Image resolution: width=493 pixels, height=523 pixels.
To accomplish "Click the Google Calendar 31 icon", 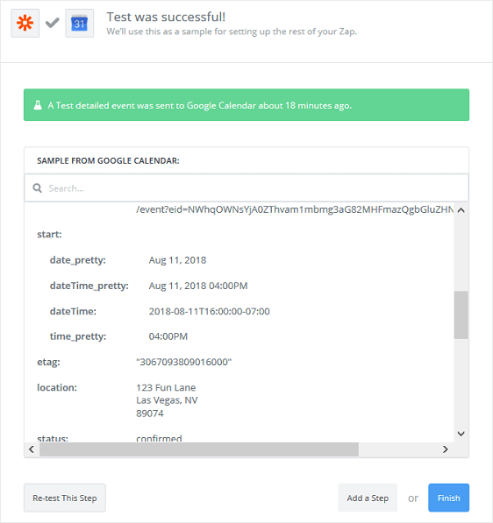I will point(80,24).
